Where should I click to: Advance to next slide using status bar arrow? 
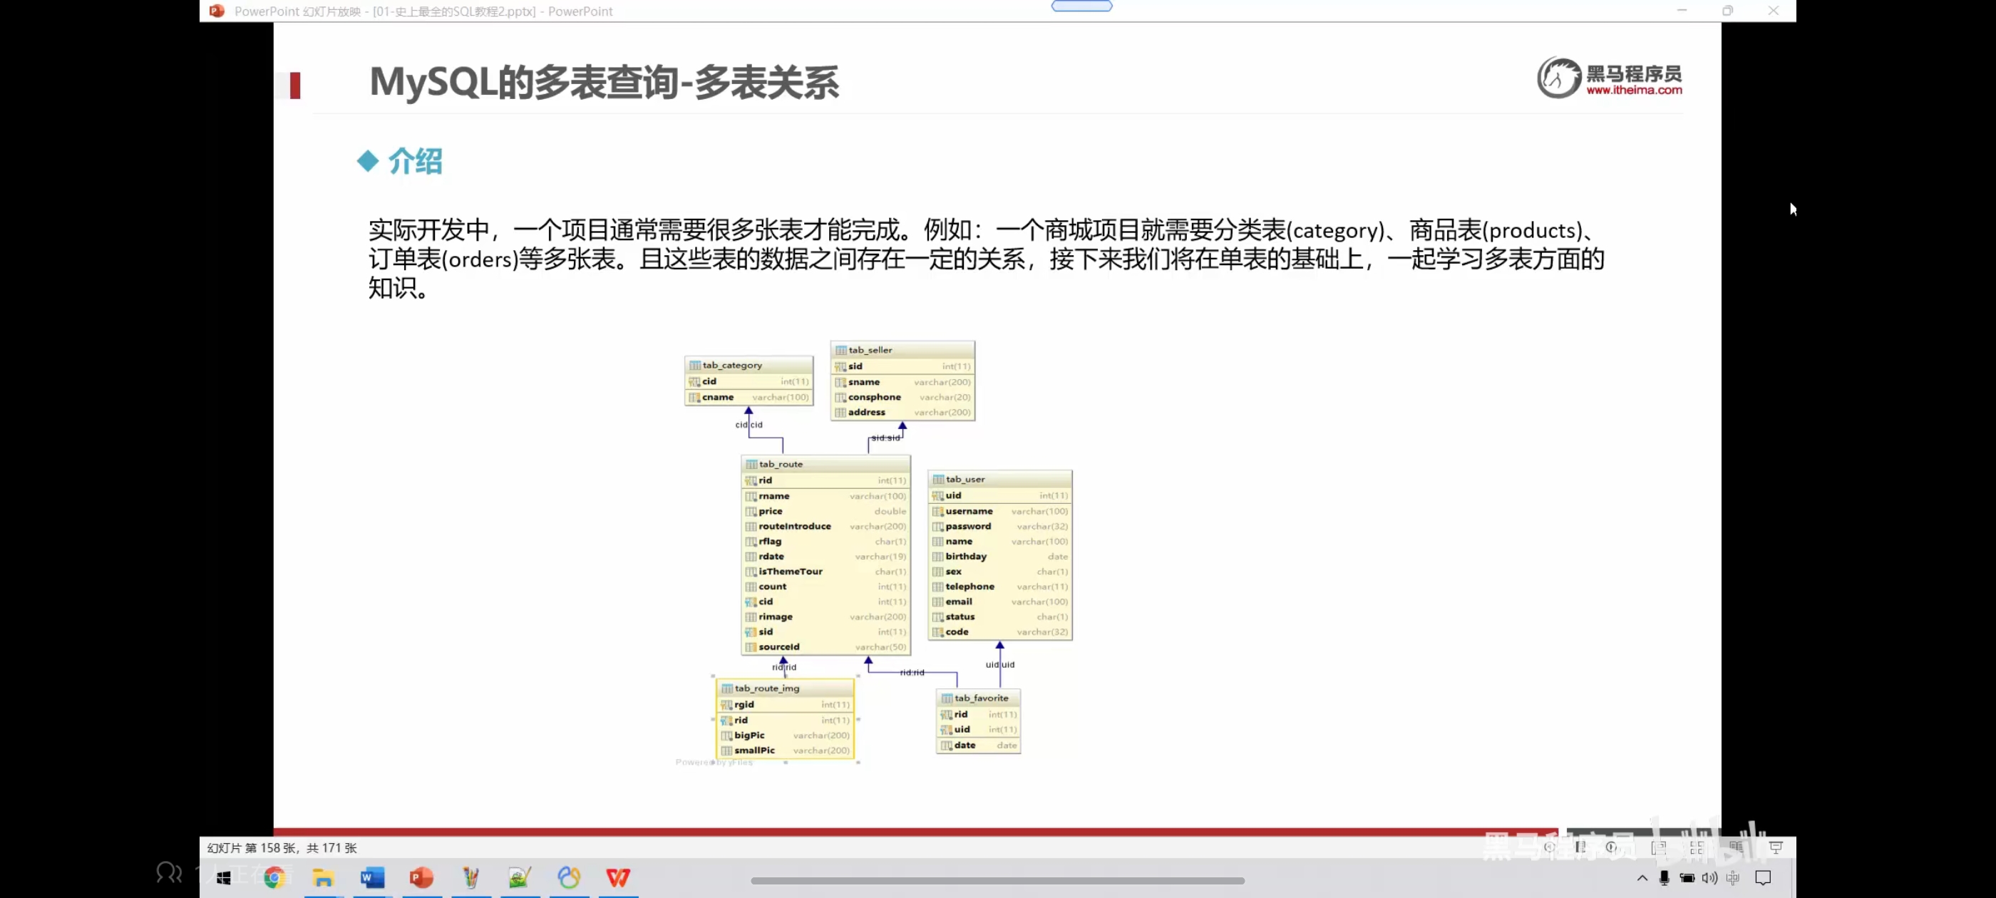[x=1612, y=847]
